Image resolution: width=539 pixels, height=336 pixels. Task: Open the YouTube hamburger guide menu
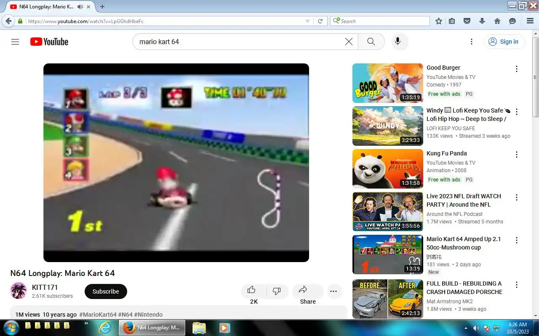pos(15,42)
